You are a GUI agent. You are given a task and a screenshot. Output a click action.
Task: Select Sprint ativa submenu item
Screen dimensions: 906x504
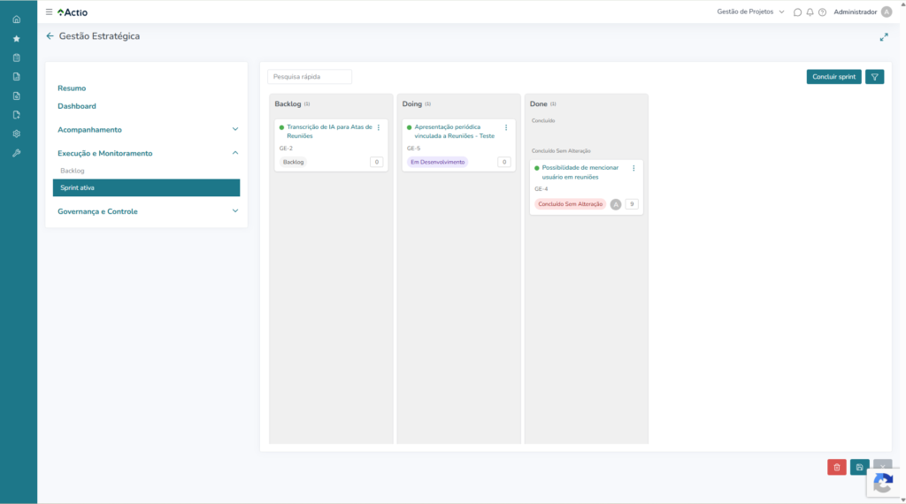[x=146, y=187]
